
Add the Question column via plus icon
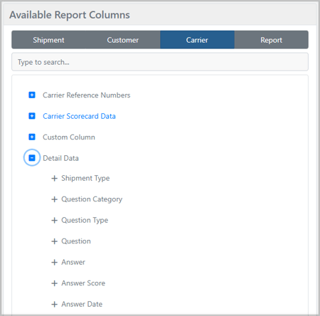tap(55, 241)
